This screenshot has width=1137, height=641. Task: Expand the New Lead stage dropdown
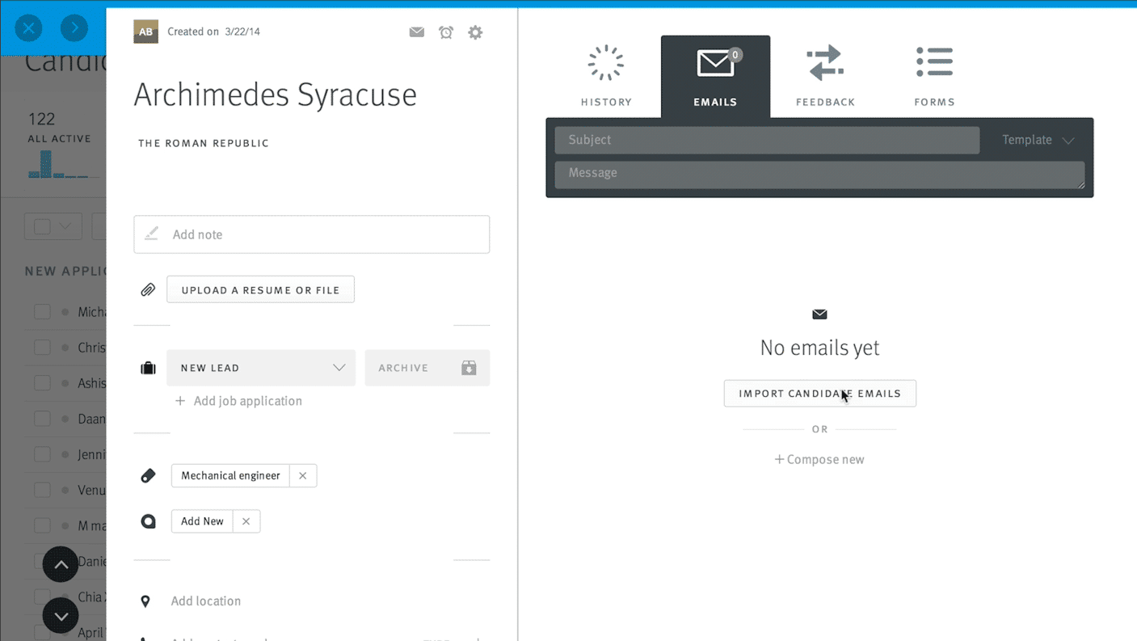(261, 368)
